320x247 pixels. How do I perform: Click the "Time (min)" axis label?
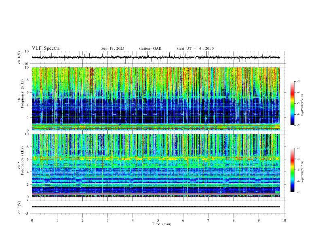(162, 224)
